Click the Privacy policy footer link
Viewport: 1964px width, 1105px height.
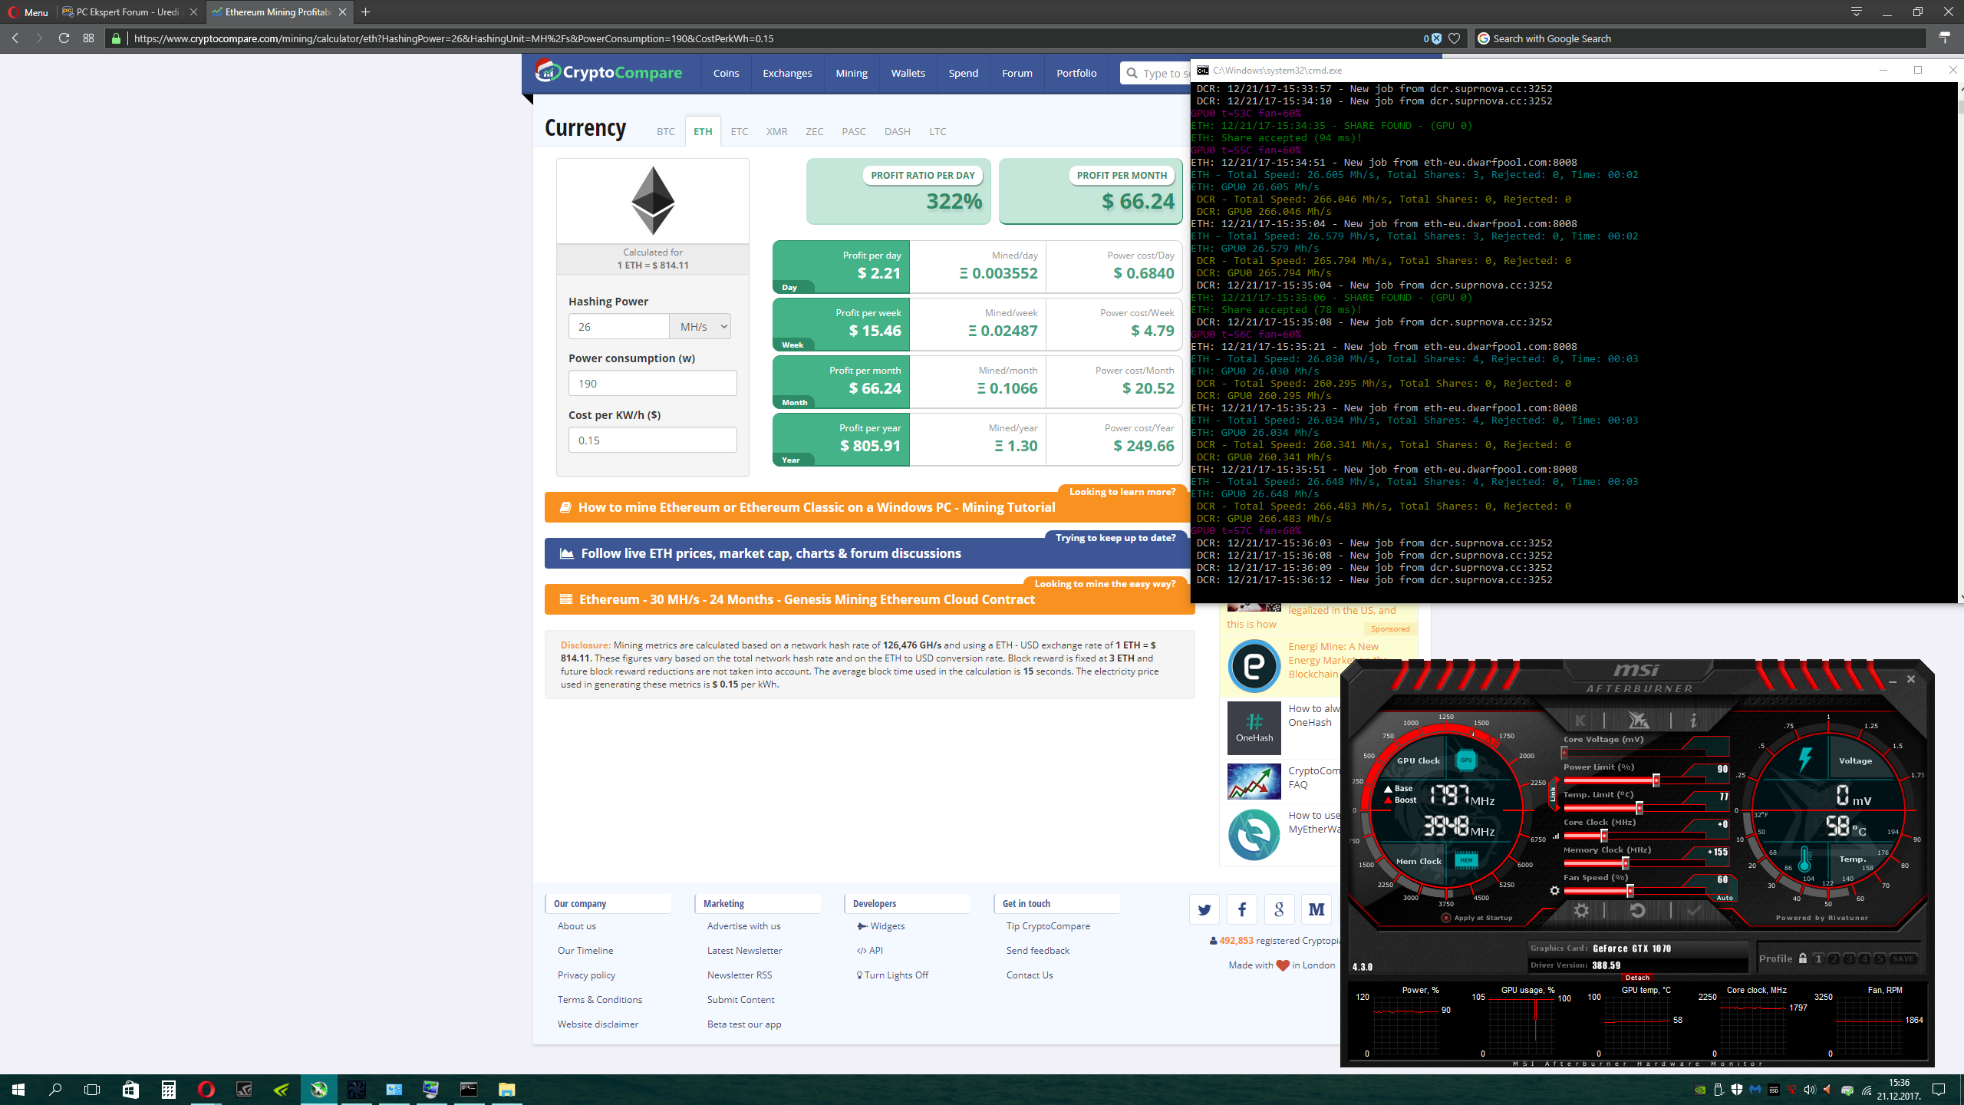pos(586,975)
